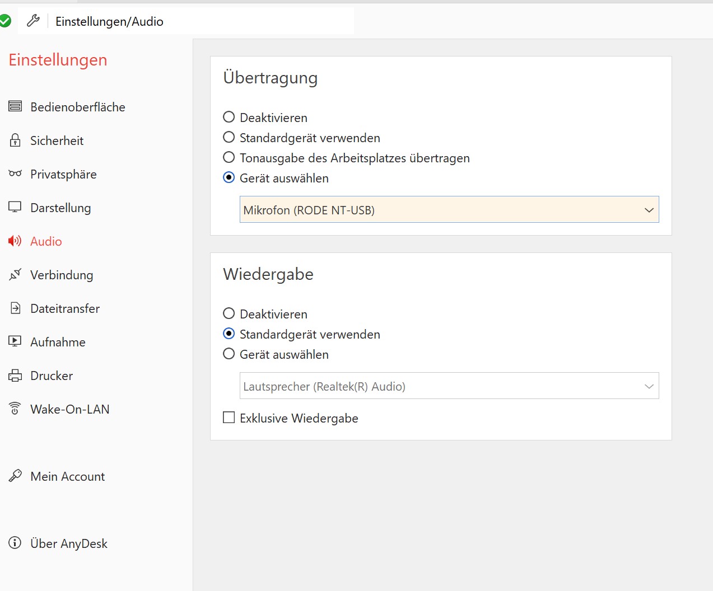Click the plug icon for Verbindung
713x591 pixels.
(15, 274)
